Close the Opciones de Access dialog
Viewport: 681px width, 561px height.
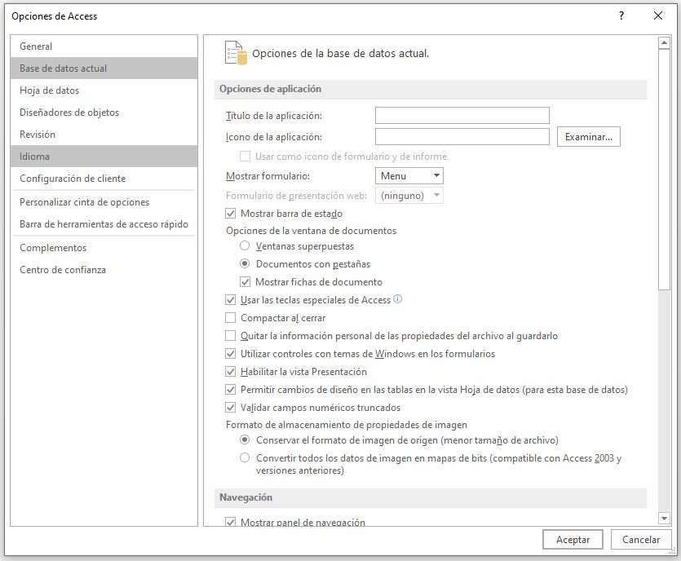click(x=658, y=15)
